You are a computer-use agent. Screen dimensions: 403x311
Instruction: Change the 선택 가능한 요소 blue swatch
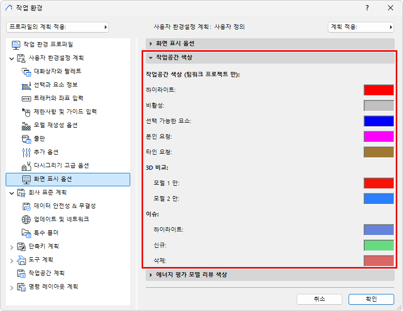[379, 121]
